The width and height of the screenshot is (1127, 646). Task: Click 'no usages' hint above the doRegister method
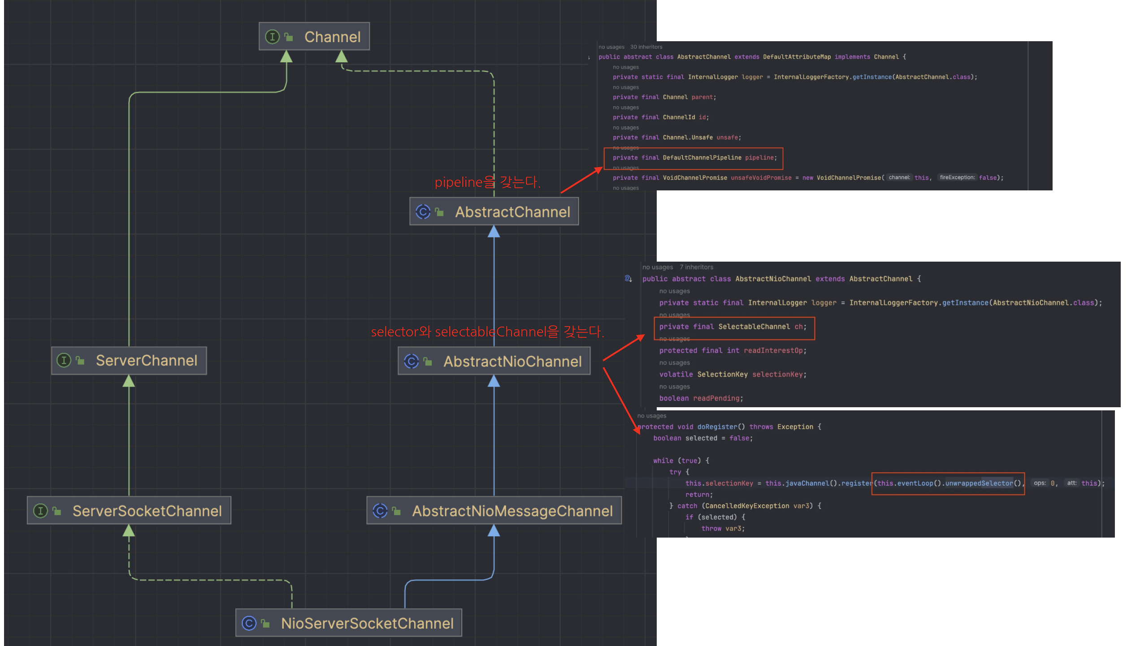click(x=651, y=416)
